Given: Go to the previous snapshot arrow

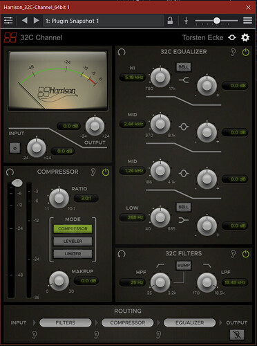Looking at the screenshot, I should point(25,21).
